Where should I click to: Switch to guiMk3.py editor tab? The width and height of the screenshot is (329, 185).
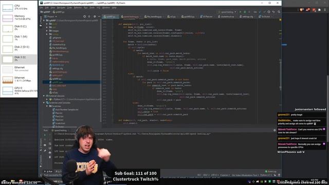[x=189, y=16]
